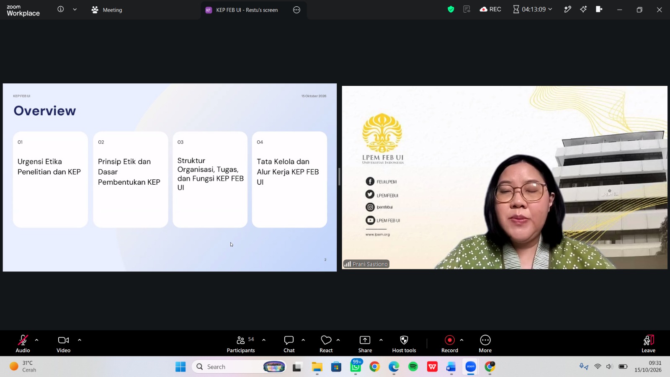This screenshot has width=670, height=377.
Task: Open the Chat panel
Action: tap(289, 343)
